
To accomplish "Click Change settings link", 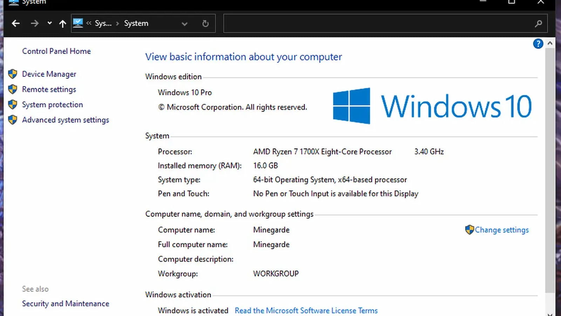I will (502, 230).
